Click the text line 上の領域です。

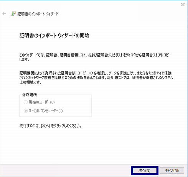pos(30,82)
